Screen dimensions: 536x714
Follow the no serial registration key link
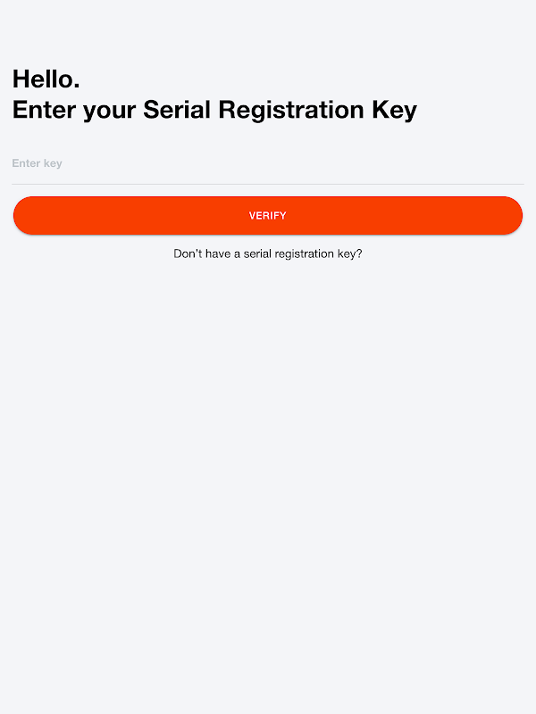click(x=268, y=253)
